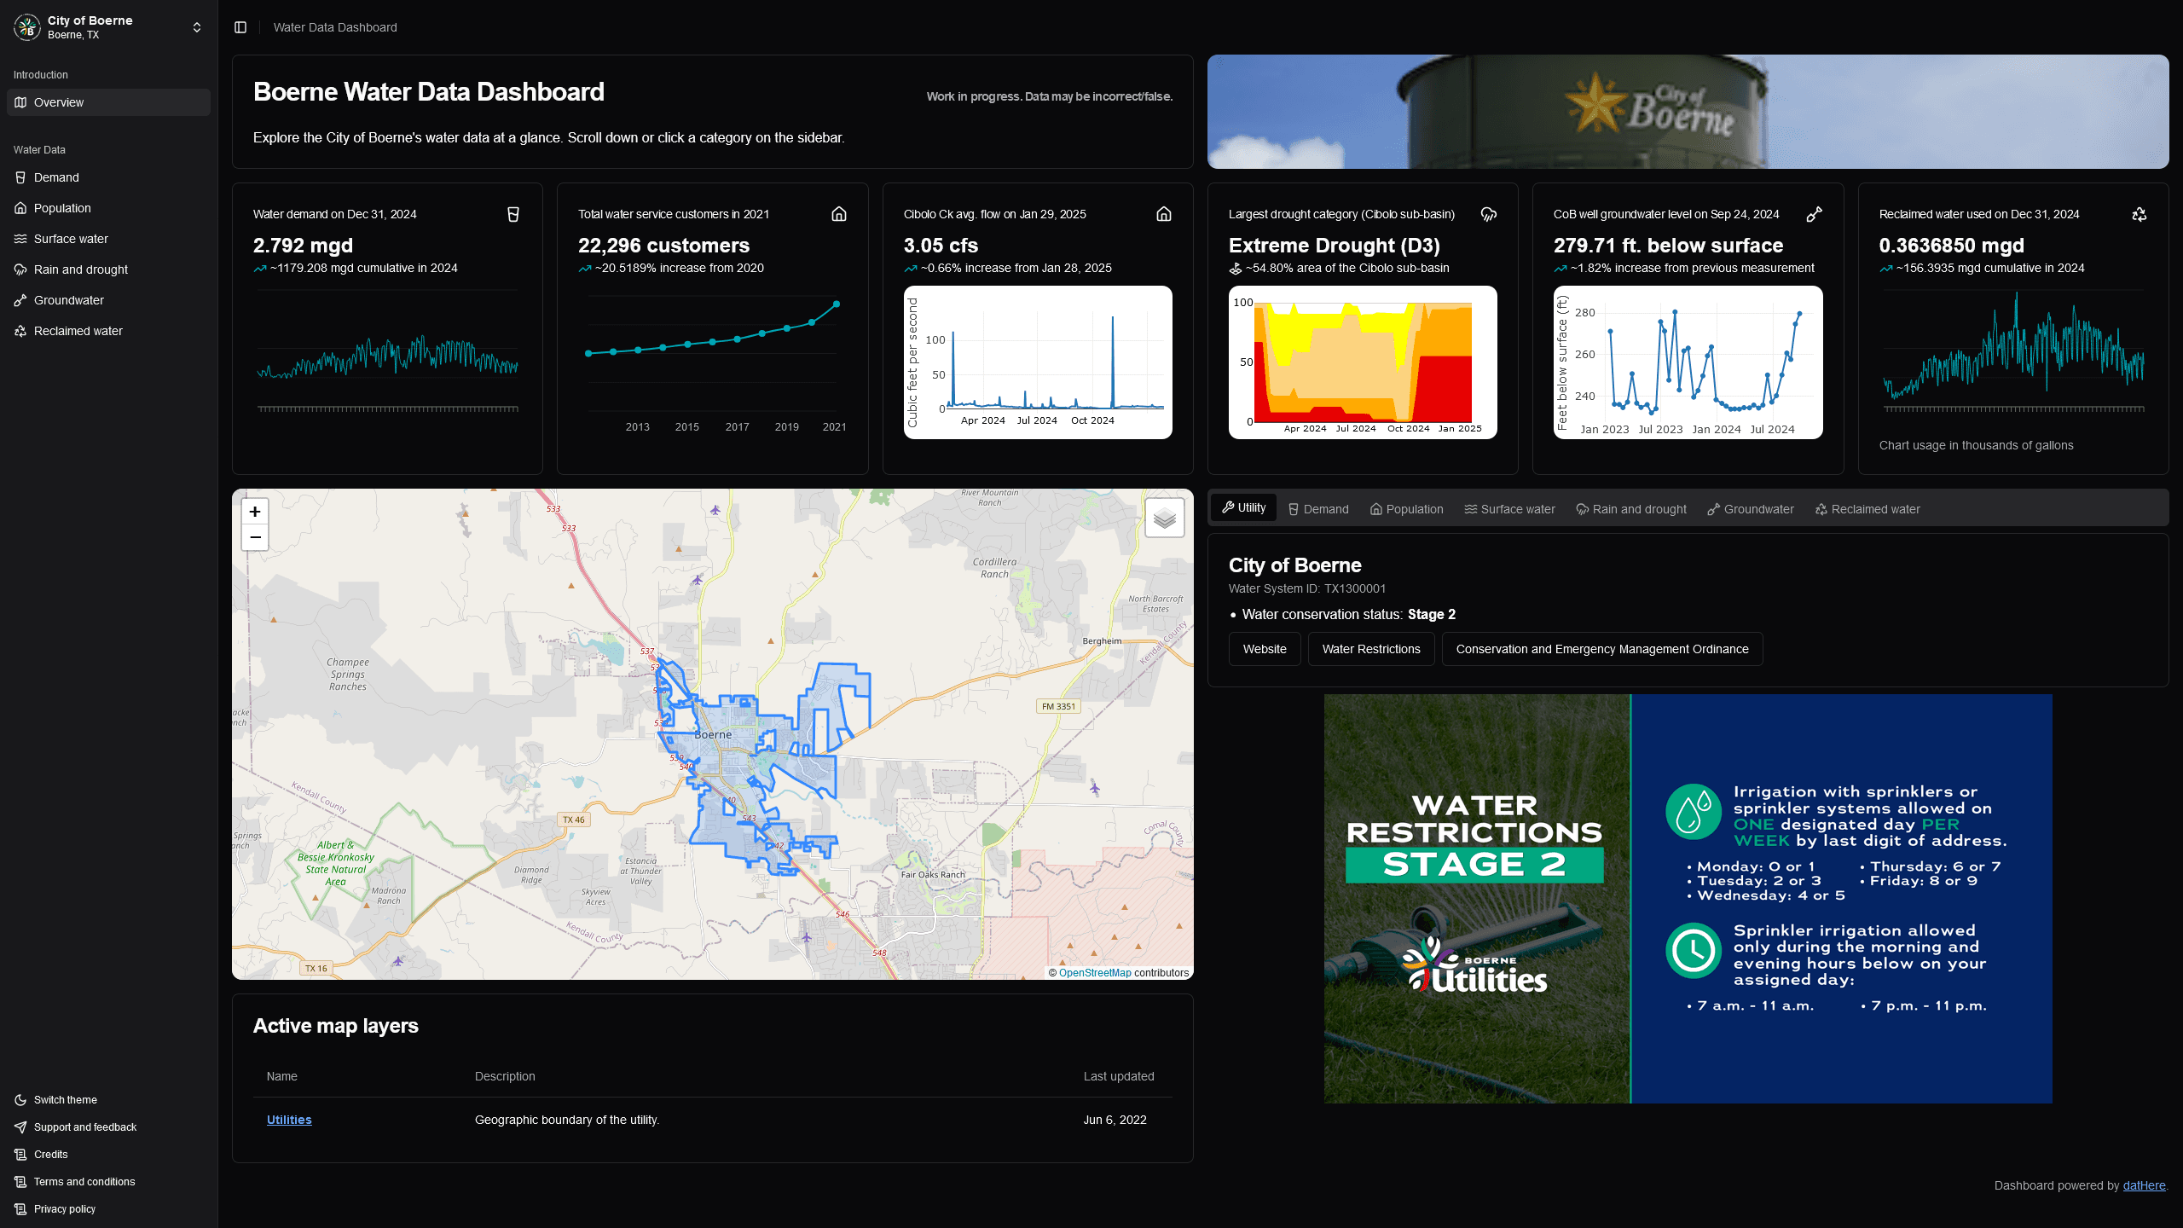The height and width of the screenshot is (1228, 2183).
Task: Open the datHere link
Action: (x=2144, y=1185)
